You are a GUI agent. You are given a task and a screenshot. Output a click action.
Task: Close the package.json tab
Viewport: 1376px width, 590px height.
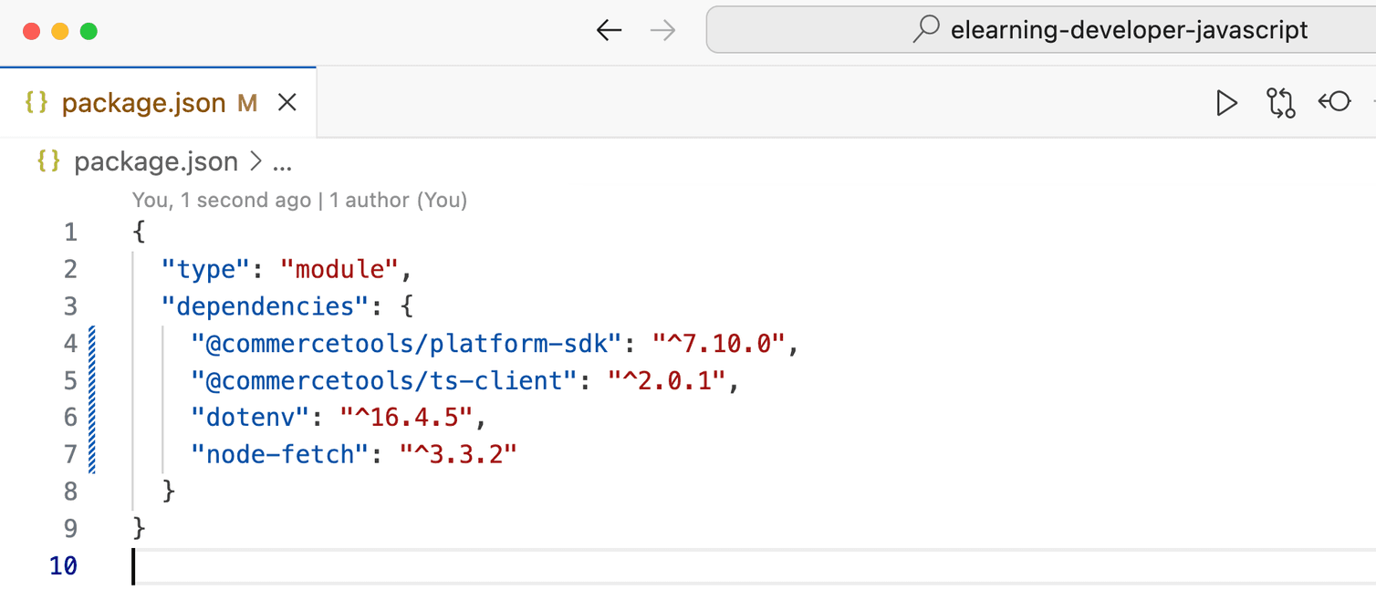click(x=287, y=103)
